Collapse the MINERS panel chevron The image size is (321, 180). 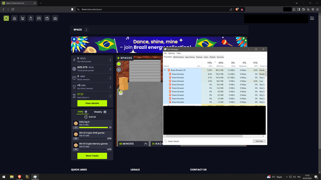pyautogui.click(x=146, y=144)
